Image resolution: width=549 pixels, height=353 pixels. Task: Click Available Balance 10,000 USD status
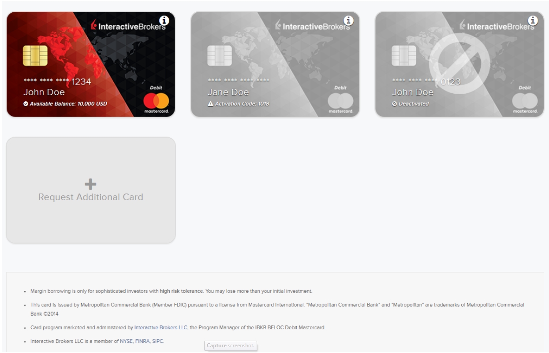pos(65,104)
